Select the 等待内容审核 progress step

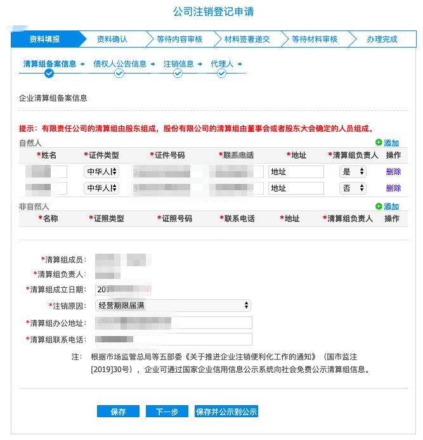pyautogui.click(x=179, y=39)
